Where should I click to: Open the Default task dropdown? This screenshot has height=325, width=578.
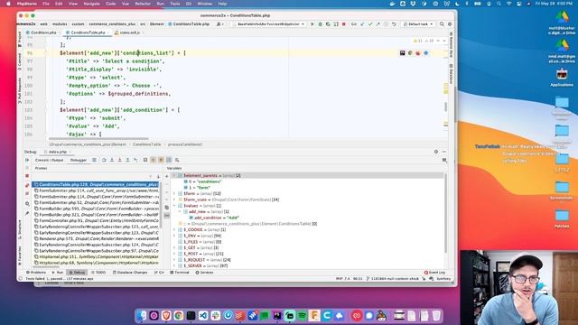point(418,24)
